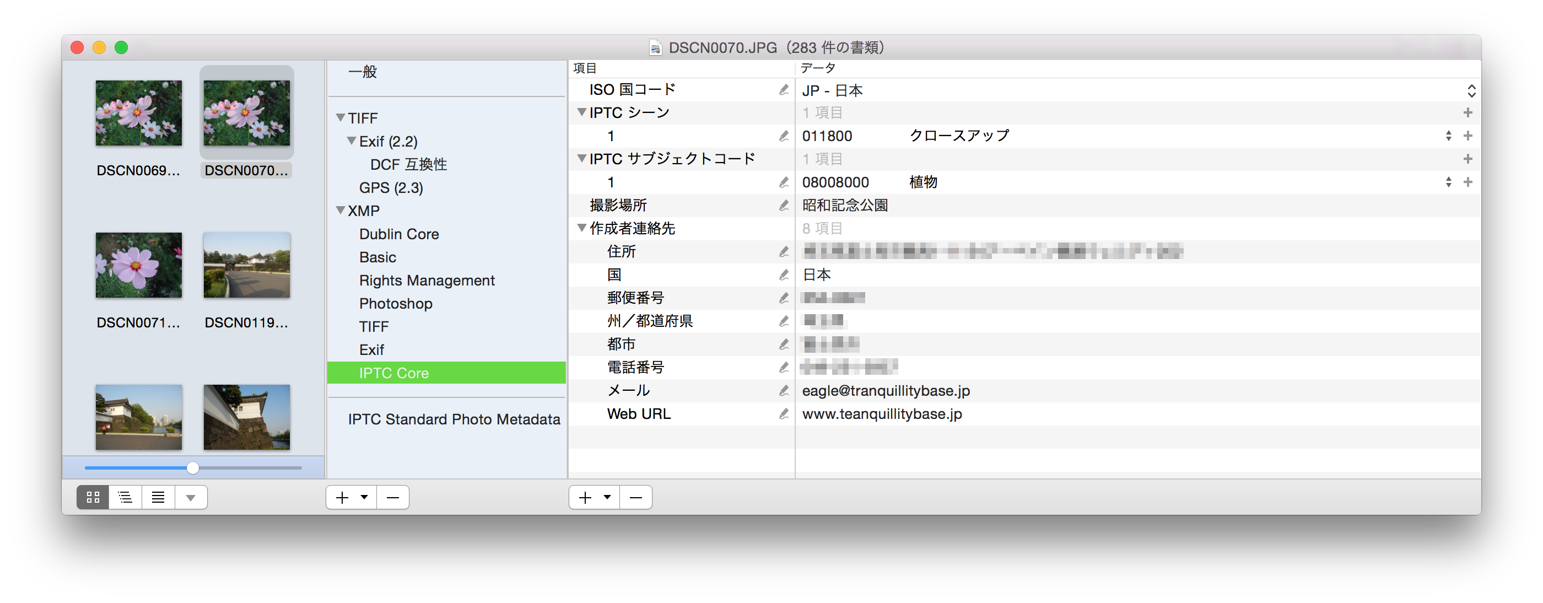Remove selected item in data pane
The height and width of the screenshot is (603, 1543).
pos(636,498)
